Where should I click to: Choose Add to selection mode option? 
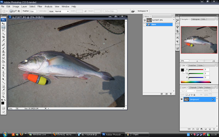[14, 11]
